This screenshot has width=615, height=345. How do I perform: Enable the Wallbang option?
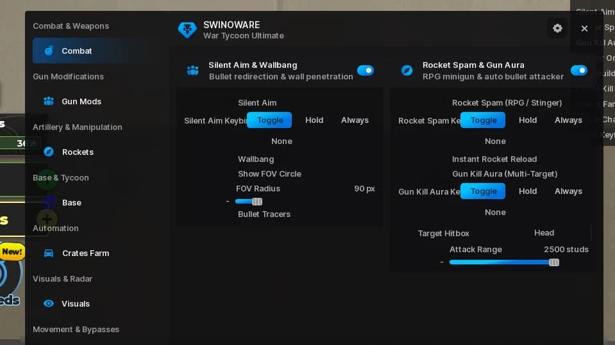tap(256, 159)
